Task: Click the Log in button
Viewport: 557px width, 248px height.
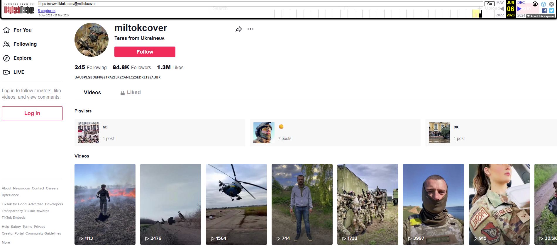Action: pyautogui.click(x=32, y=113)
